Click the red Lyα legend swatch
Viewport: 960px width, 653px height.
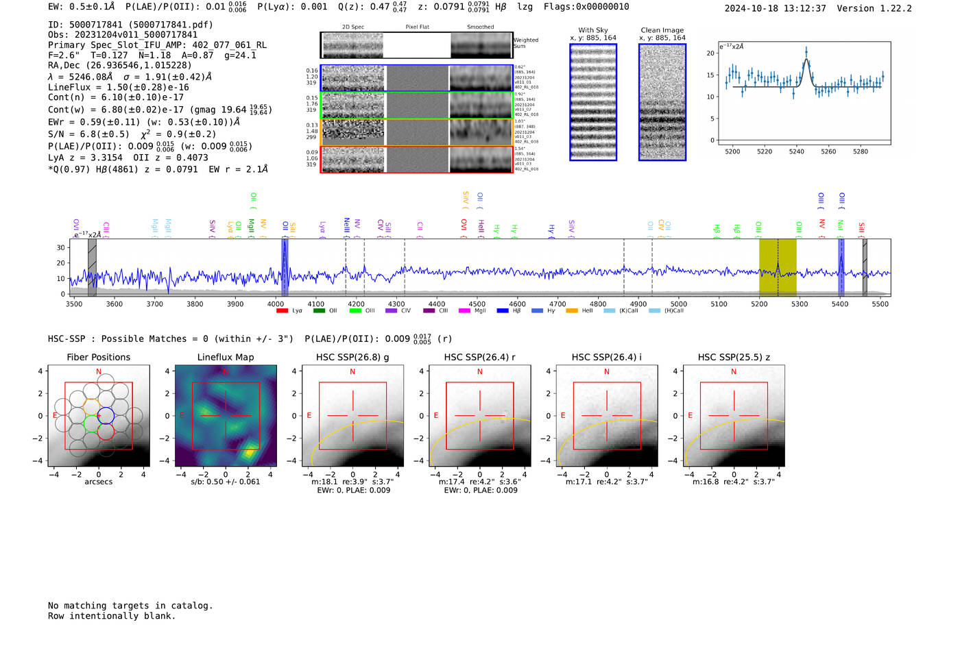coord(282,311)
